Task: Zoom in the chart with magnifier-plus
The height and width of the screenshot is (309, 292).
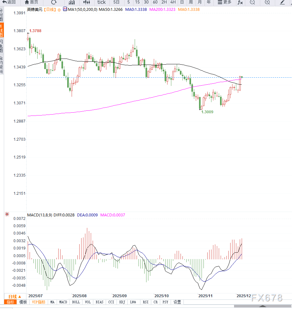Action: tap(267, 2)
